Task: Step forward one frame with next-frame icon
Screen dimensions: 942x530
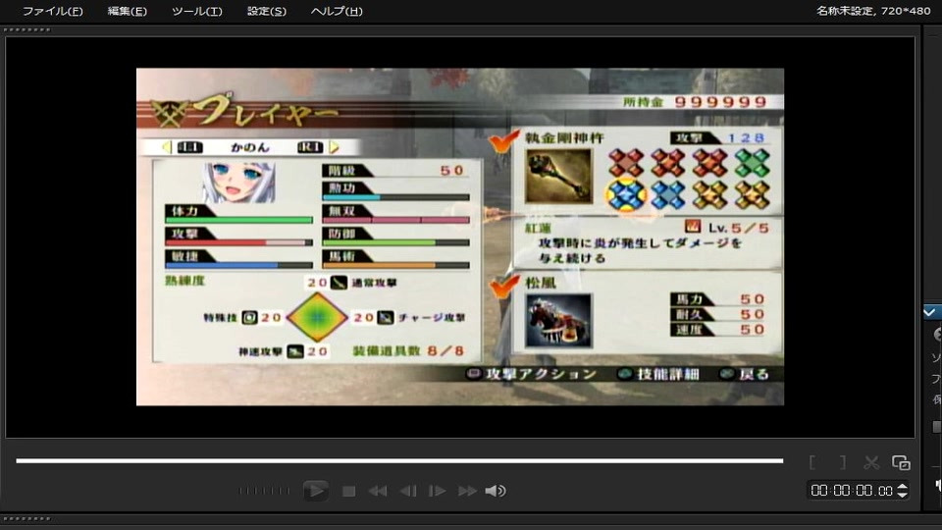Action: [x=437, y=492]
